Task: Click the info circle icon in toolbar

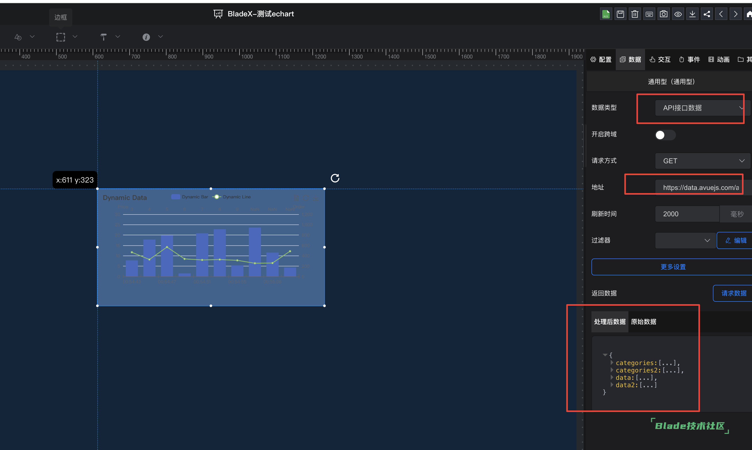Action: point(146,37)
